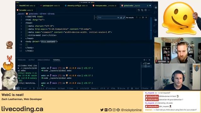
Task: Expand the Replace toggle chevron
Action: [95, 18]
